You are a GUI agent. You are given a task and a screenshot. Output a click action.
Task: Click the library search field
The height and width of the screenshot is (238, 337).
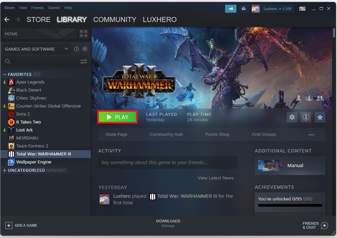tap(46, 62)
